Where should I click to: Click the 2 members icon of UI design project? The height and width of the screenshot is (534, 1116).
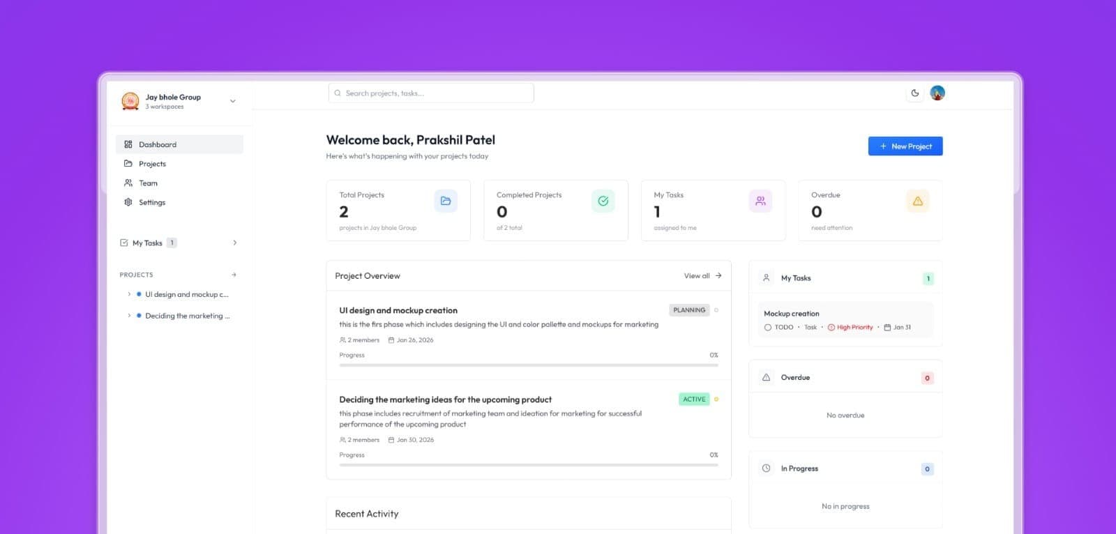342,340
